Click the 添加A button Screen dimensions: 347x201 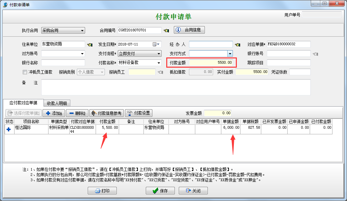tap(54, 113)
